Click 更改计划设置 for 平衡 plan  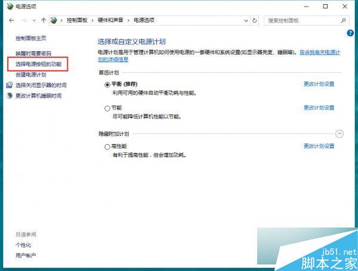pos(319,84)
